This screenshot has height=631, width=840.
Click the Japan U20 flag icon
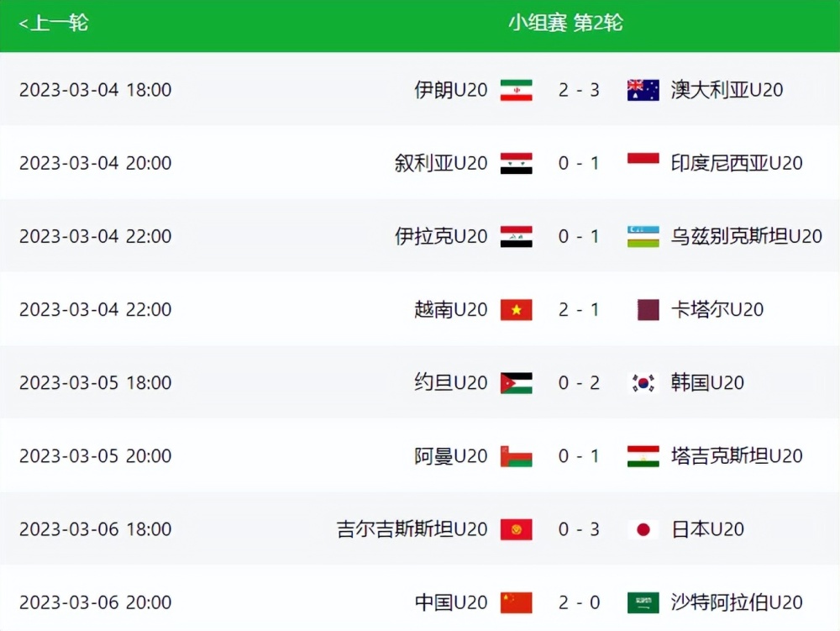click(x=643, y=529)
